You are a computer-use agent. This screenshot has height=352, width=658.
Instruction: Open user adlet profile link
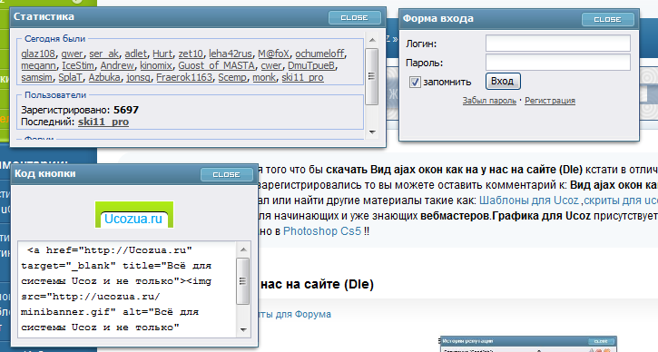tap(135, 54)
